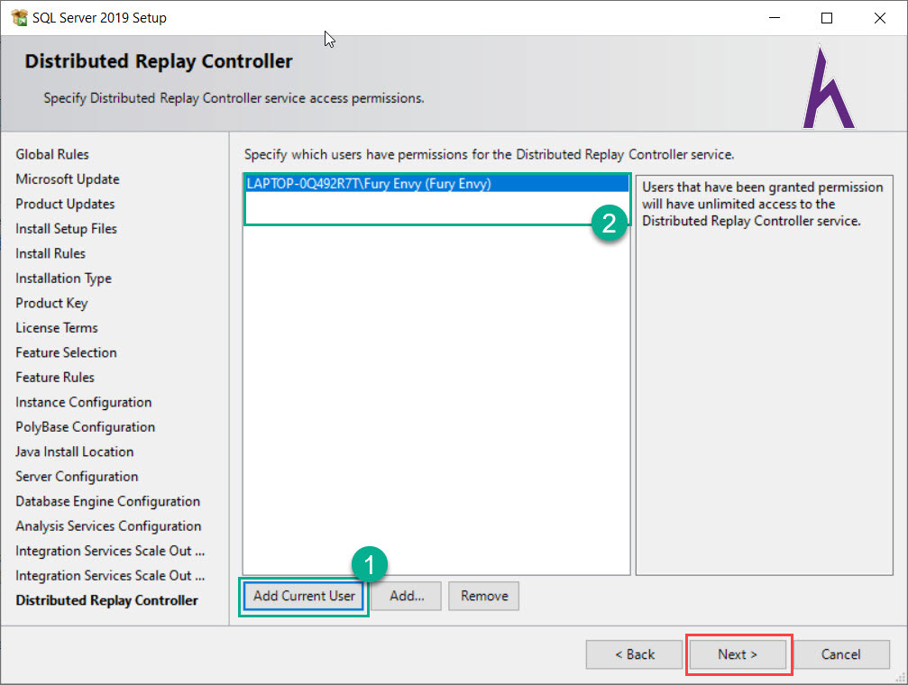908x685 pixels.
Task: Select the Instance Configuration step
Action: tap(83, 402)
